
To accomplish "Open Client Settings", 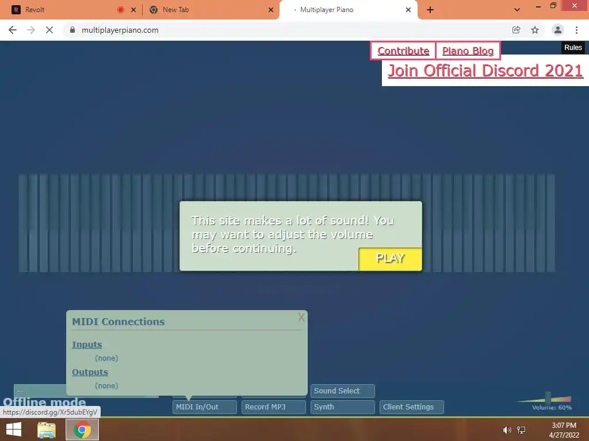I will [412, 407].
